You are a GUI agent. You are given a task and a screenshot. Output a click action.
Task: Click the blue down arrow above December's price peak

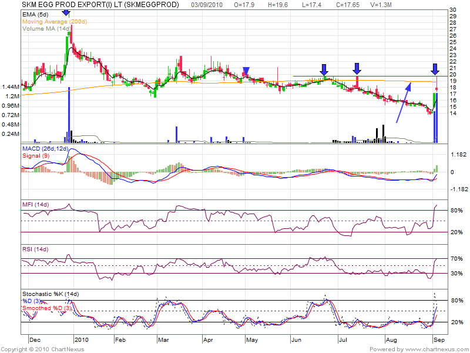(66, 12)
